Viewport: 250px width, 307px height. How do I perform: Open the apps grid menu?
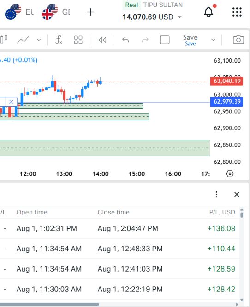[237, 12]
